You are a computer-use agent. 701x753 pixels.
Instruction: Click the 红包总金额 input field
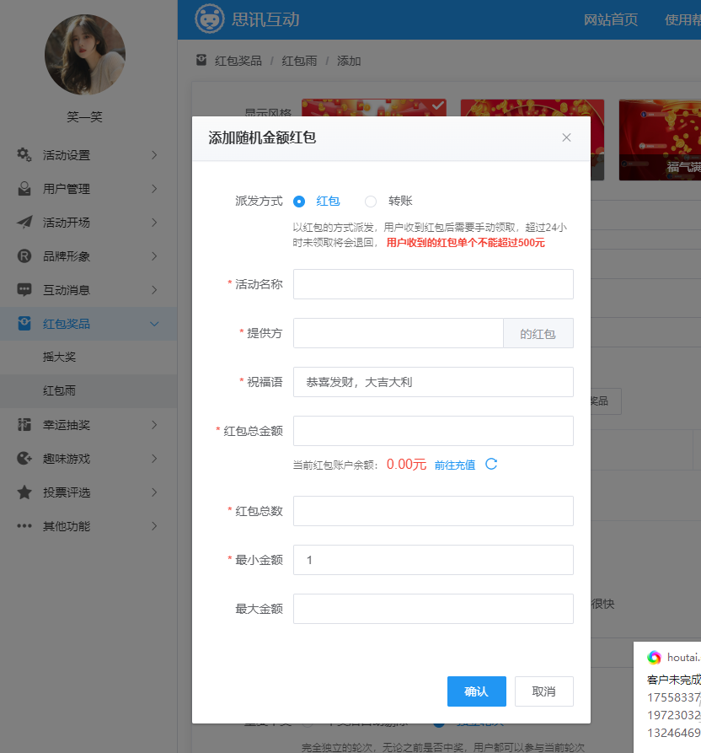click(x=433, y=431)
